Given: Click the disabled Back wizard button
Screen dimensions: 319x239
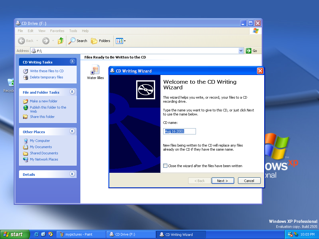Looking at the screenshot, I should coord(199,181).
